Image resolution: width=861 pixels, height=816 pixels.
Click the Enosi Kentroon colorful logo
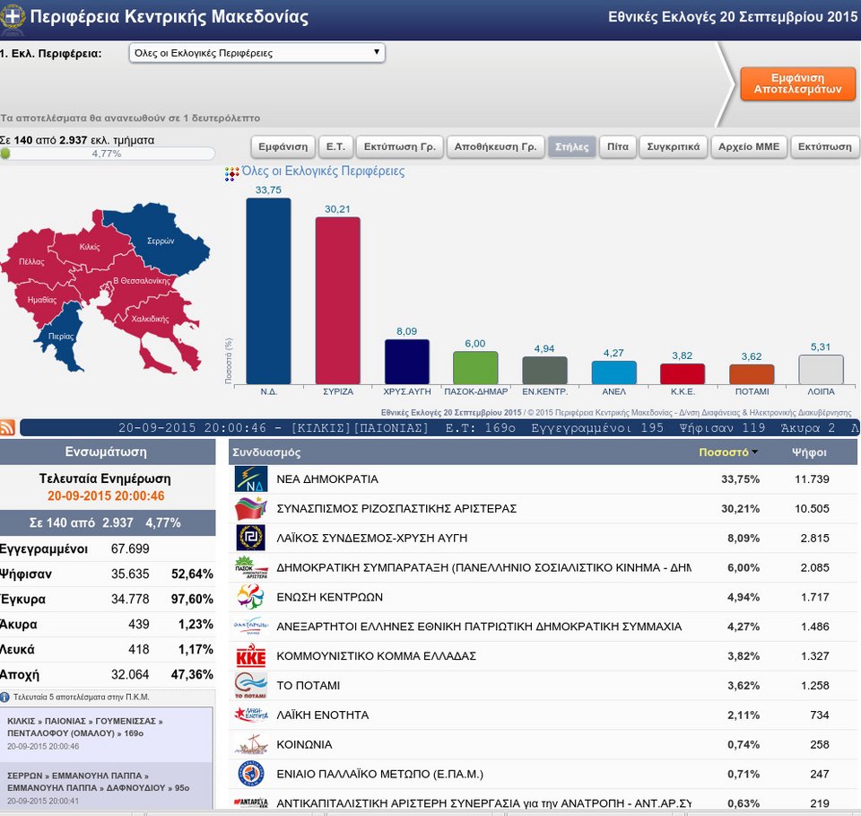point(251,597)
